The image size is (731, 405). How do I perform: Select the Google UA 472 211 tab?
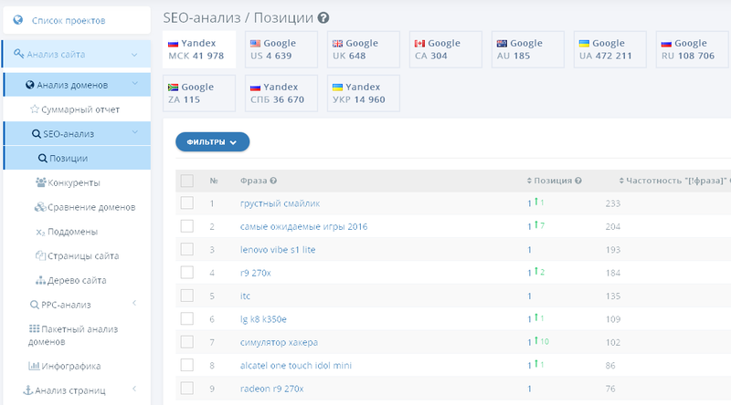point(610,49)
